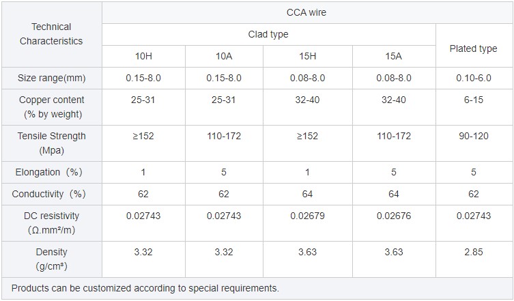Select the 15H column header
The height and width of the screenshot is (301, 514).
[x=307, y=57]
